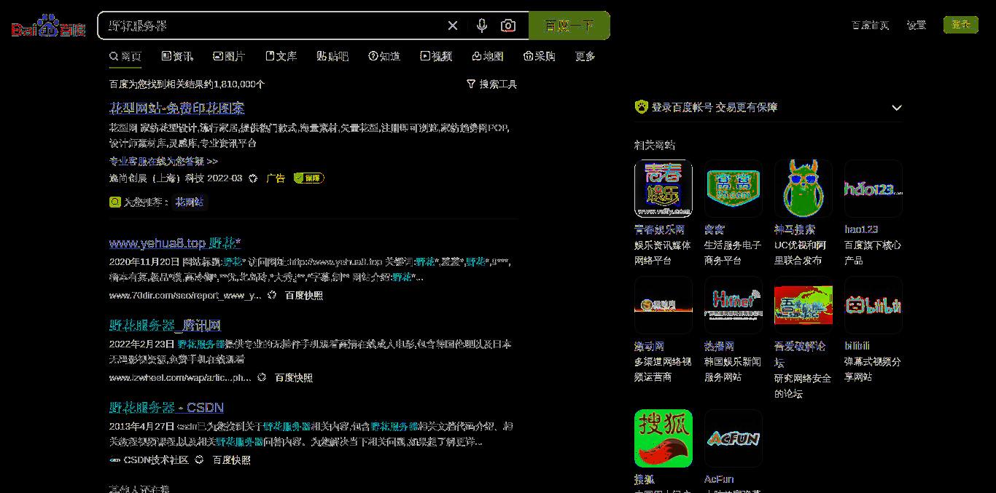Open the bilibili site thumbnail
Image resolution: width=996 pixels, height=493 pixels.
(x=874, y=305)
